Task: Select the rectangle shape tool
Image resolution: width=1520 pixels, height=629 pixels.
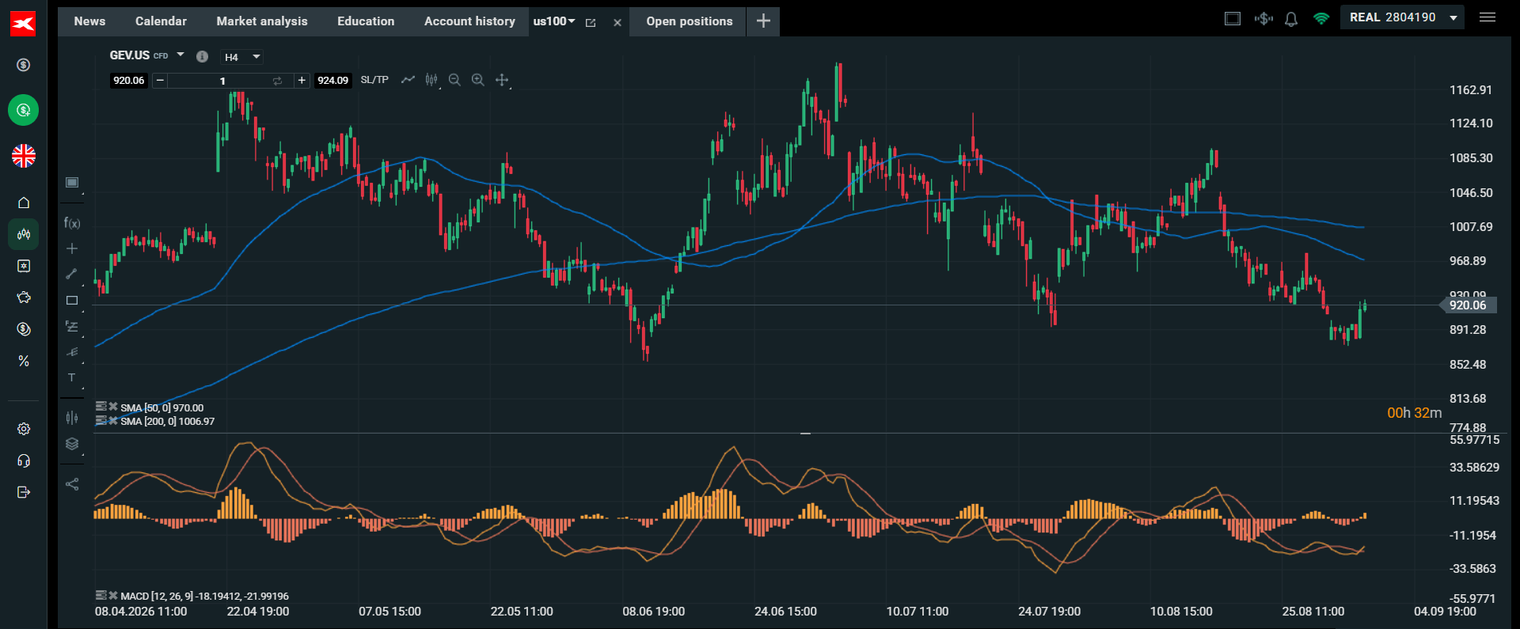Action: point(72,301)
